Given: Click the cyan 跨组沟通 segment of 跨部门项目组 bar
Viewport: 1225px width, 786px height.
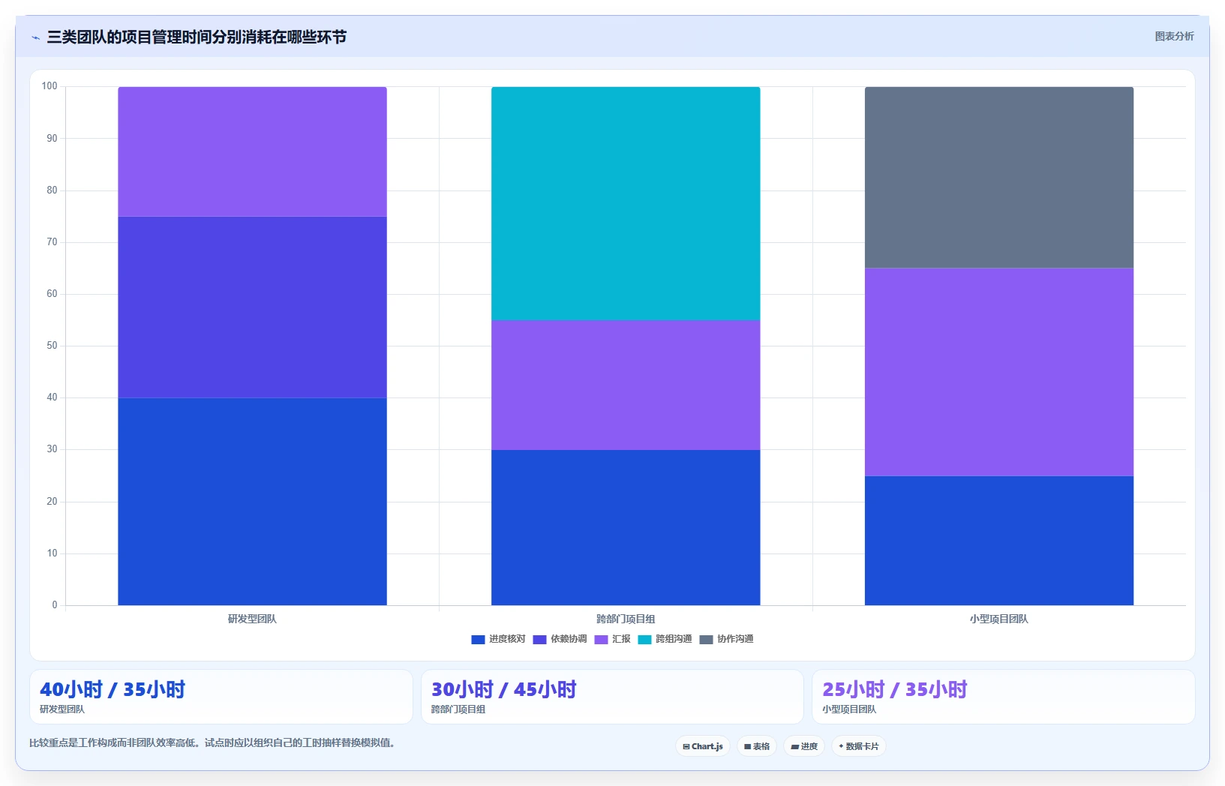Looking at the screenshot, I should click(626, 203).
